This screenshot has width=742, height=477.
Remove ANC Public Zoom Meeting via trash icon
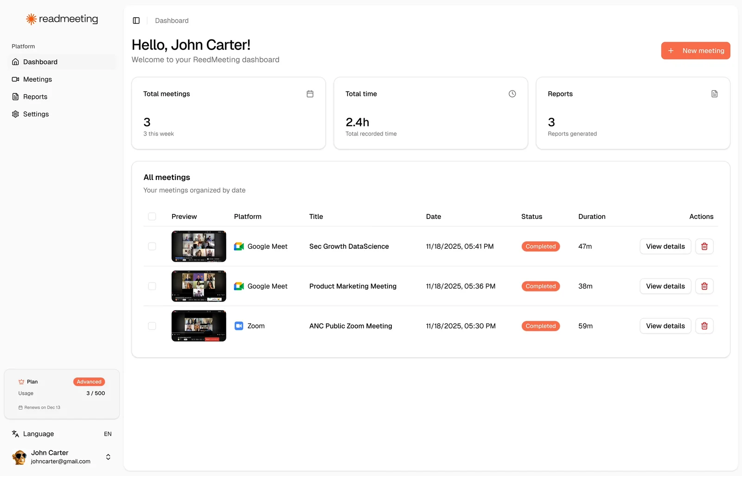tap(704, 326)
